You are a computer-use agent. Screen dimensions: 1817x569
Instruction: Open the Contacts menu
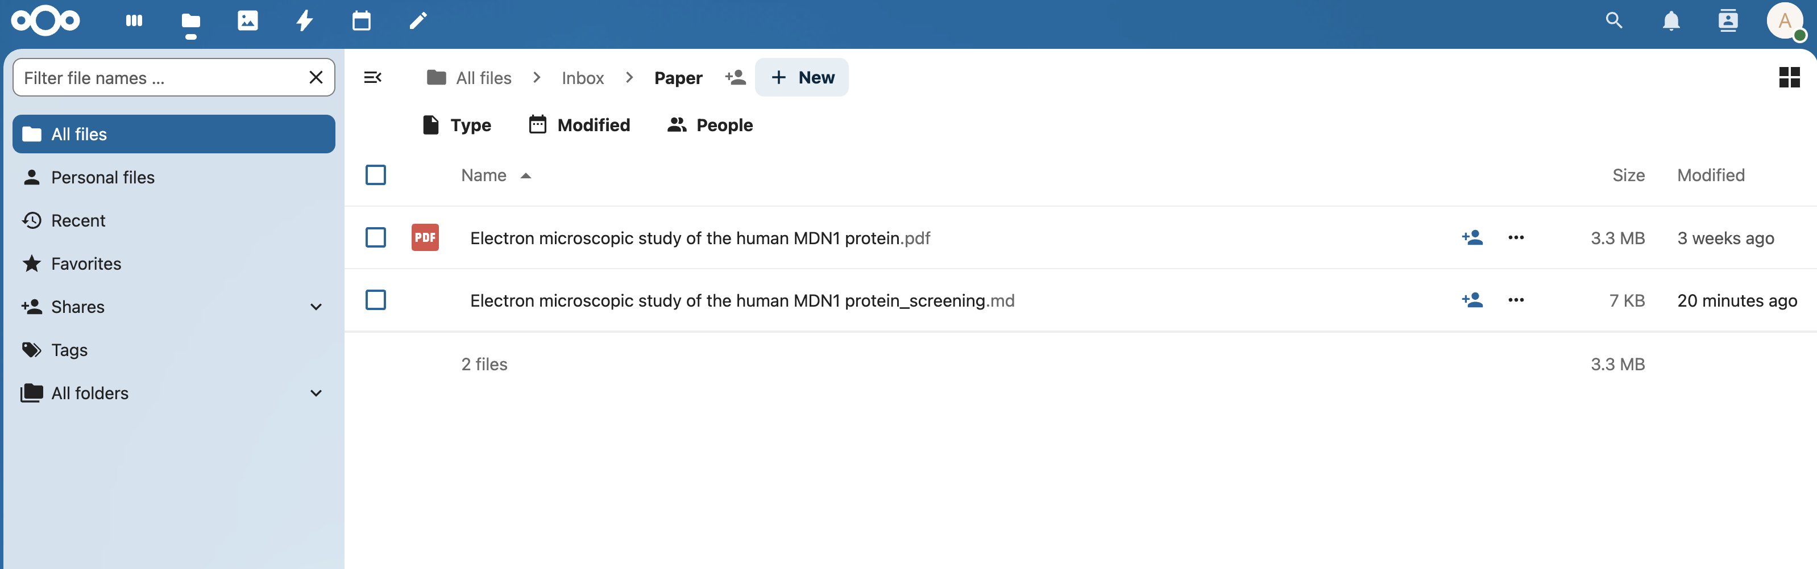[x=1728, y=21]
